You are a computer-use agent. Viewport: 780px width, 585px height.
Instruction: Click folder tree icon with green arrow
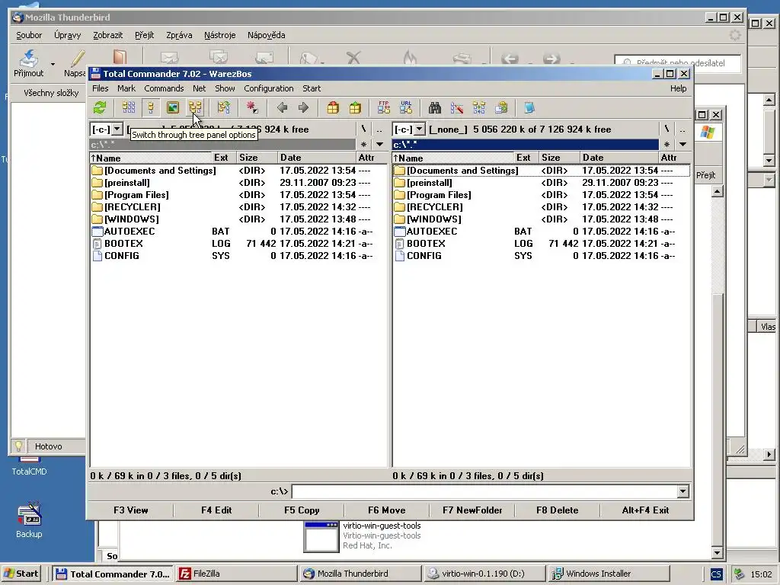223,107
